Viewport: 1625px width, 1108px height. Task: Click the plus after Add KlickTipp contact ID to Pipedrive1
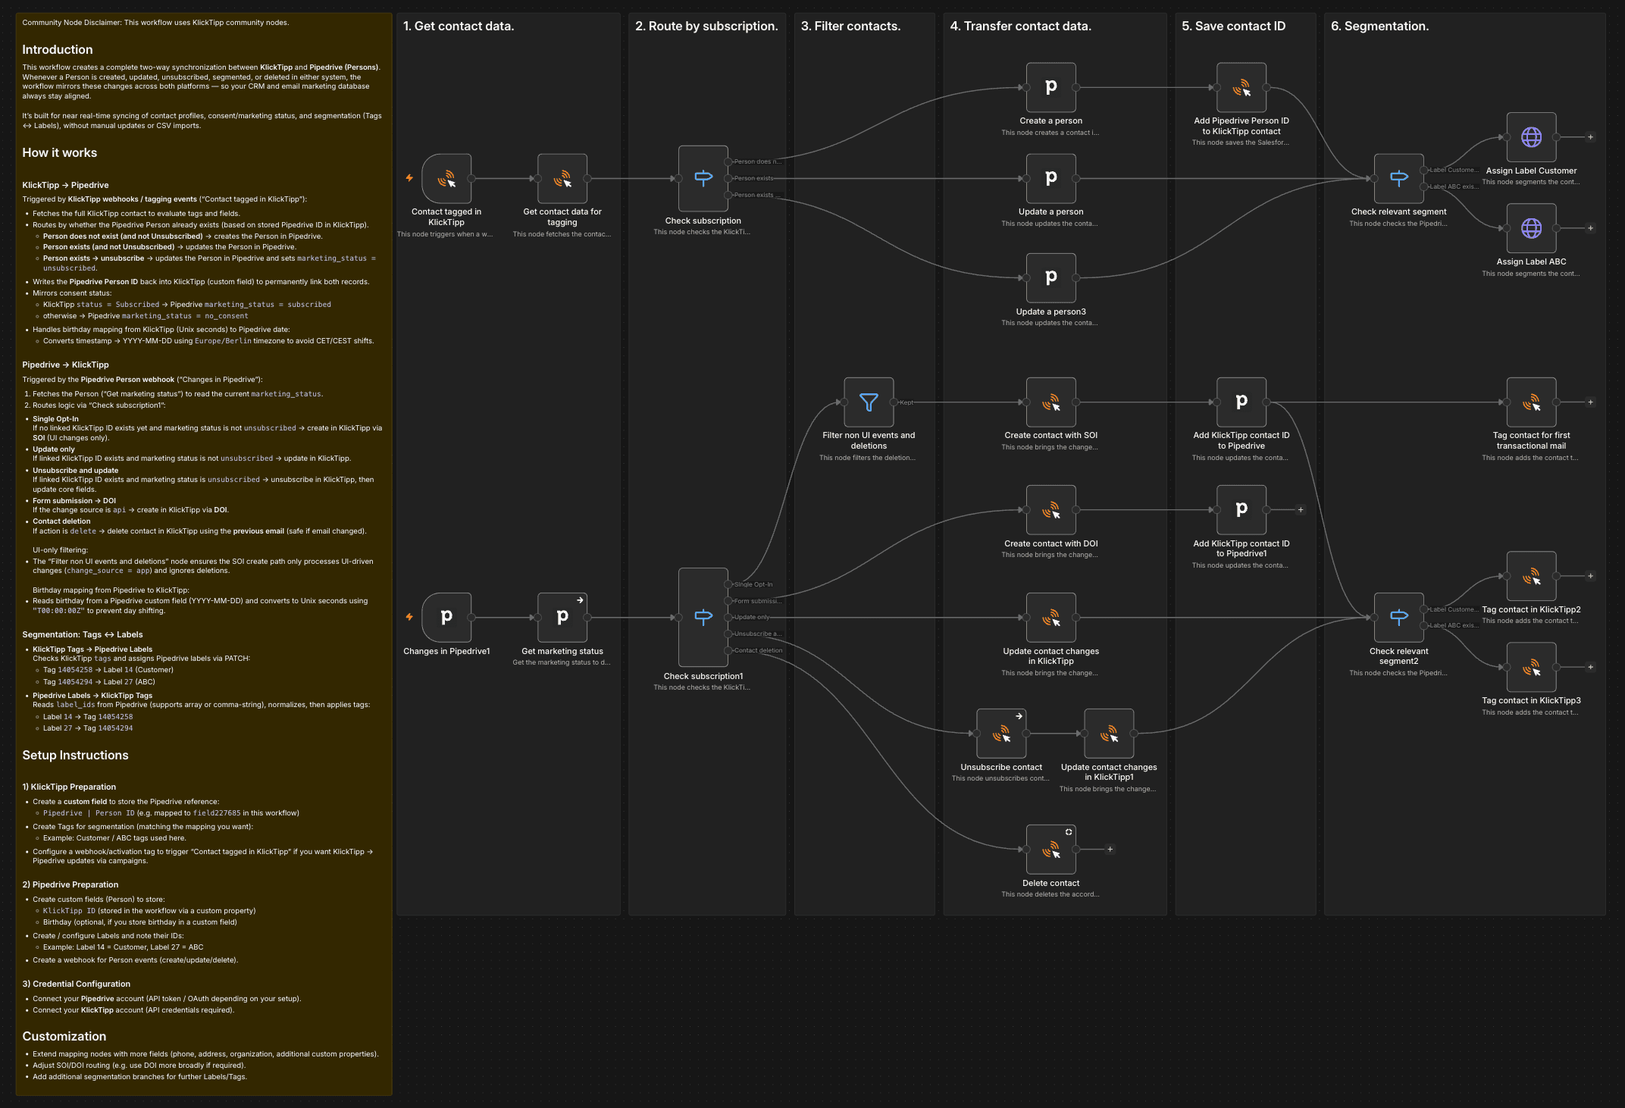tap(1301, 510)
